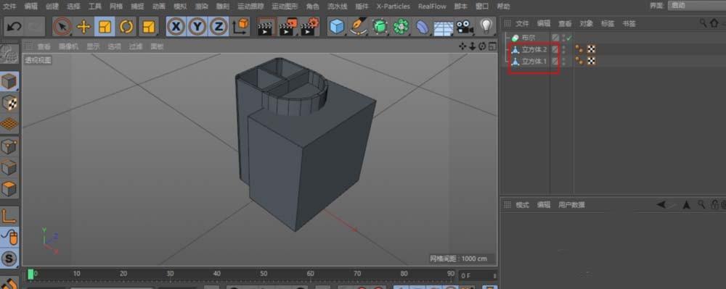
Task: Open viewport 查看 menu
Action: (x=44, y=46)
